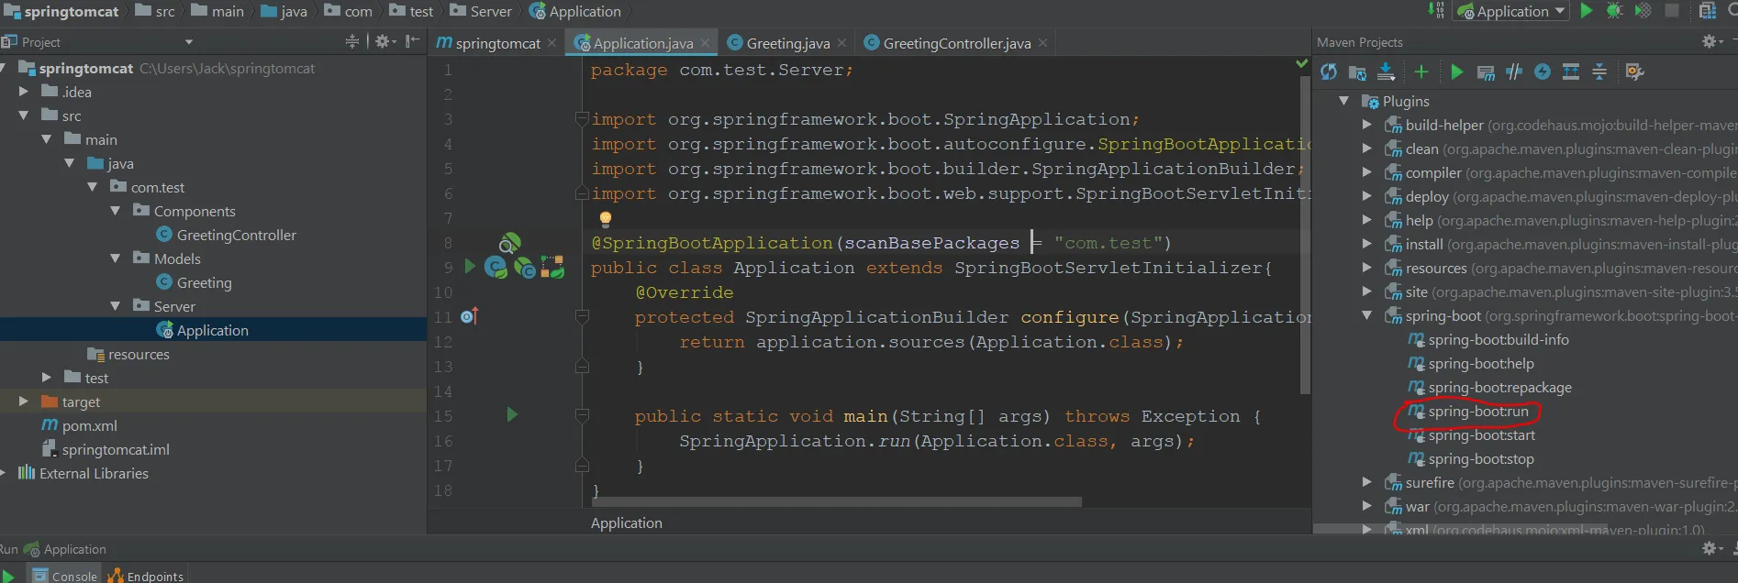
Task: Select springtomcat.iml file
Action: pyautogui.click(x=106, y=449)
